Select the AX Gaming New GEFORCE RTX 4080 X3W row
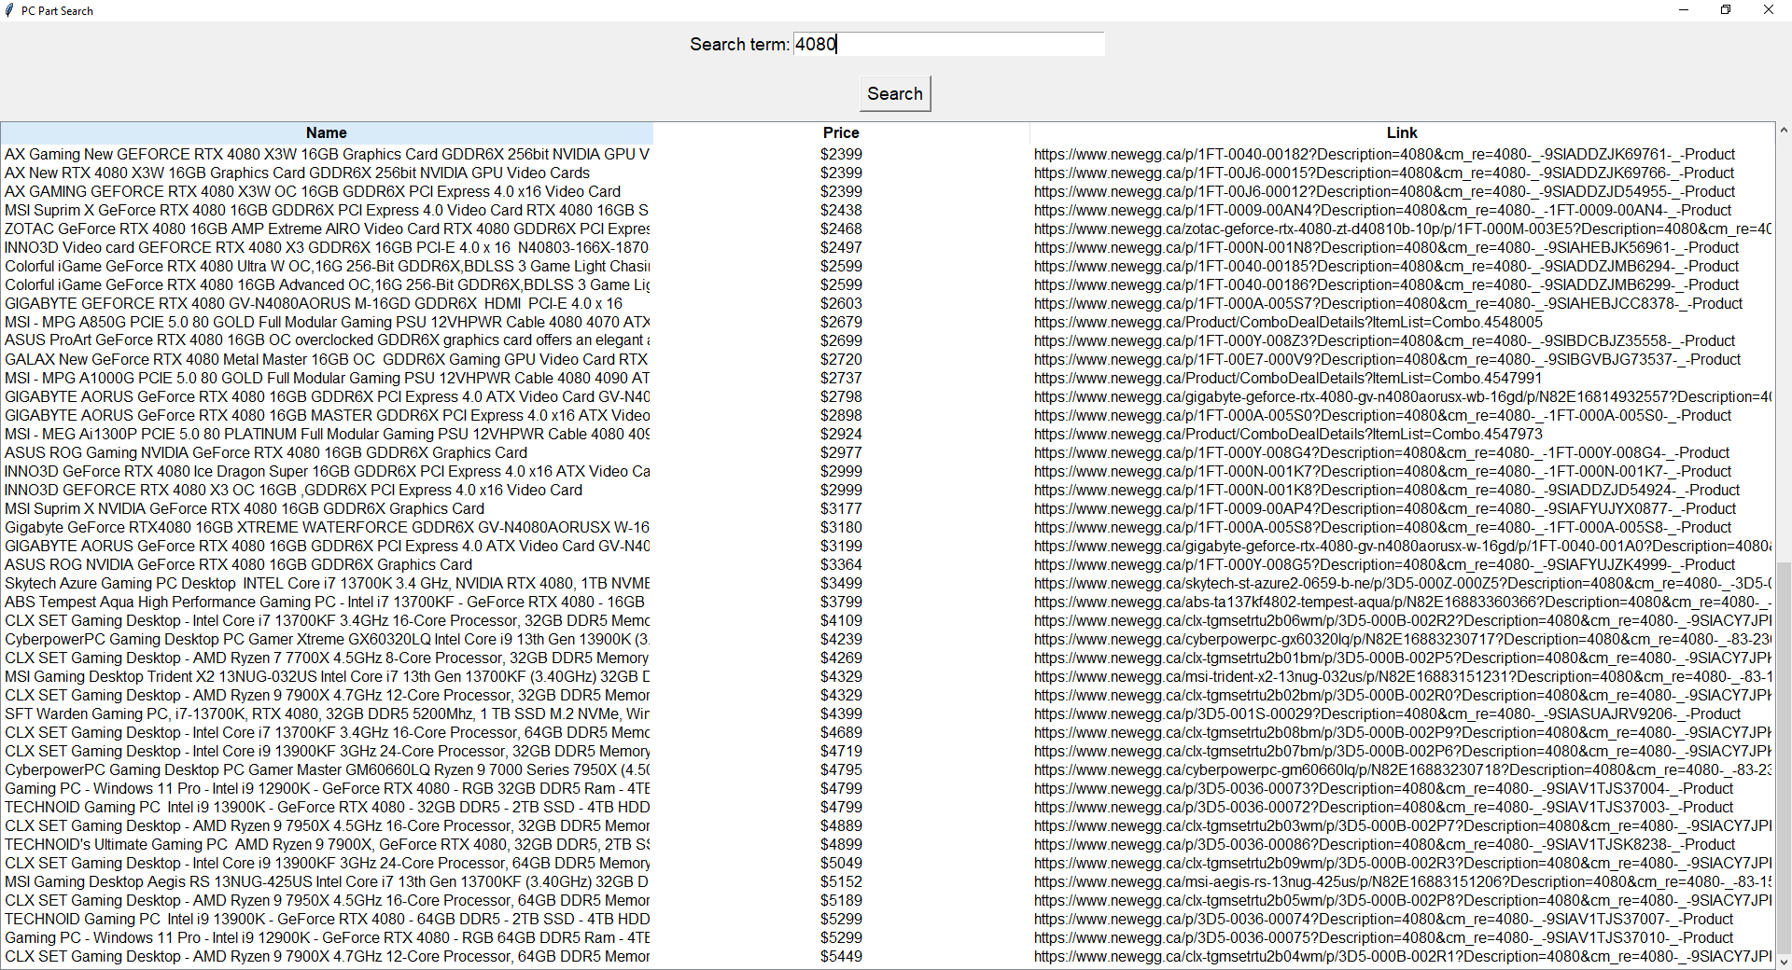 coord(887,154)
